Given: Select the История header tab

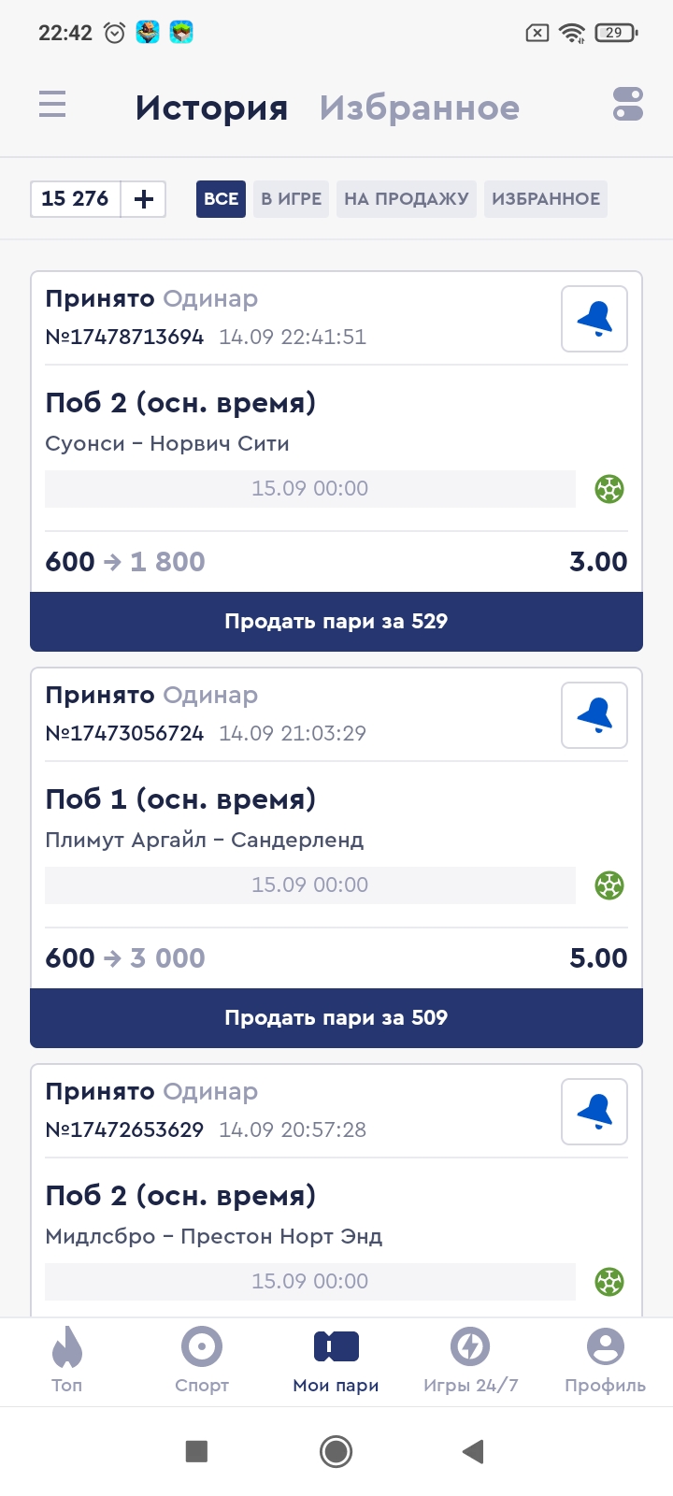Looking at the screenshot, I should (211, 108).
